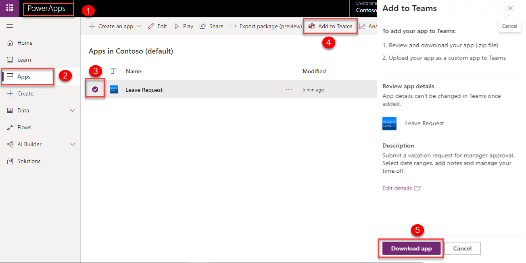Deselect the Leave Request row checkmark
Screen dimensions: 526x263
click(95, 89)
